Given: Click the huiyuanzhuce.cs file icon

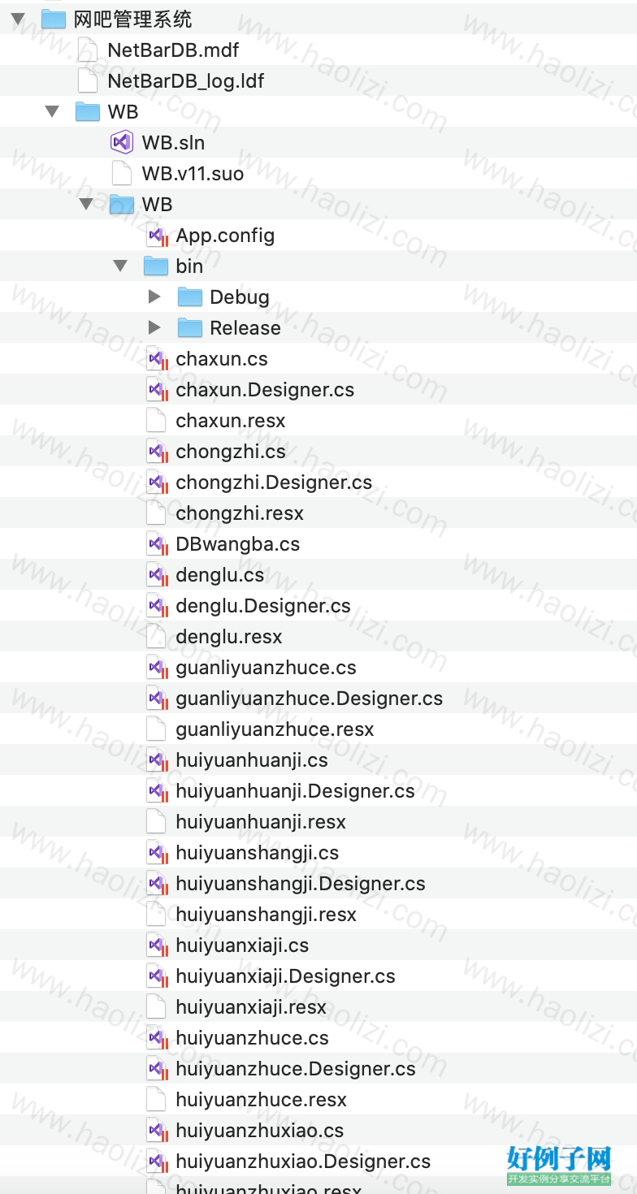Looking at the screenshot, I should point(157,1038).
